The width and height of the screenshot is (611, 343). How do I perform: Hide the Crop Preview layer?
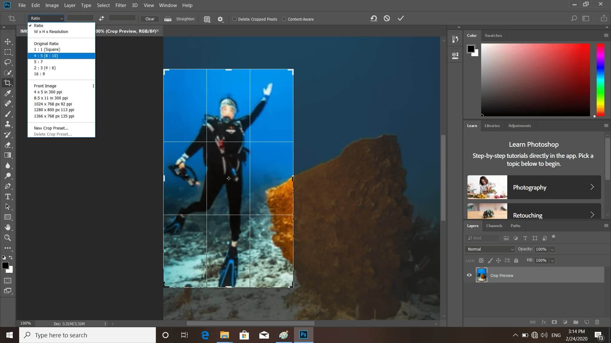pos(469,275)
